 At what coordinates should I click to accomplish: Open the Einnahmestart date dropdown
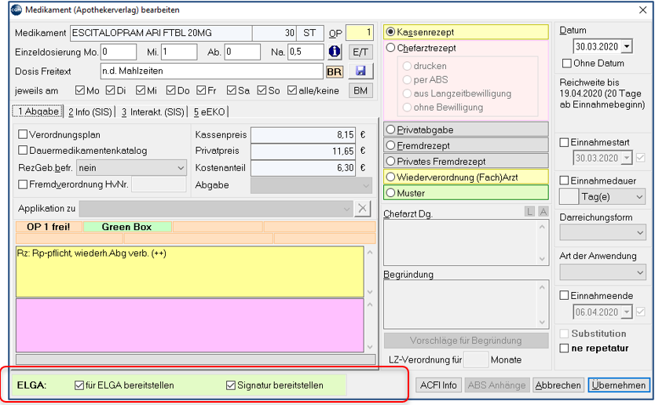(x=627, y=159)
